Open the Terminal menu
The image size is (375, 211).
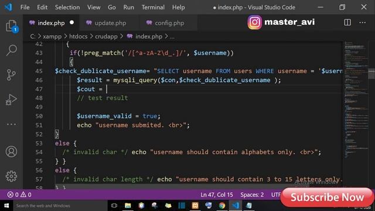click(153, 8)
